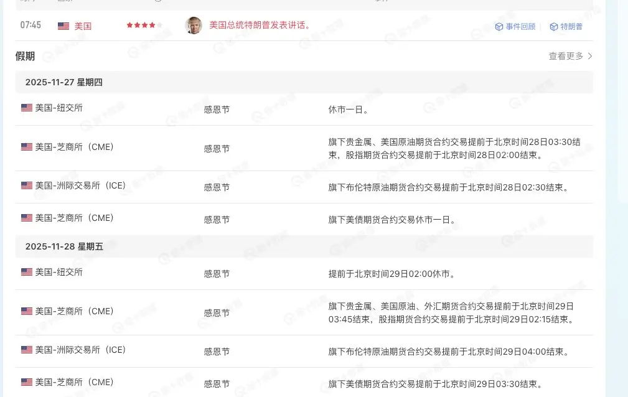Viewport: 628px width, 397px height.
Task: Open 查看更多 in the 假期 section
Action: tap(566, 56)
